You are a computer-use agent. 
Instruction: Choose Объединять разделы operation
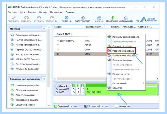coord(24,90)
